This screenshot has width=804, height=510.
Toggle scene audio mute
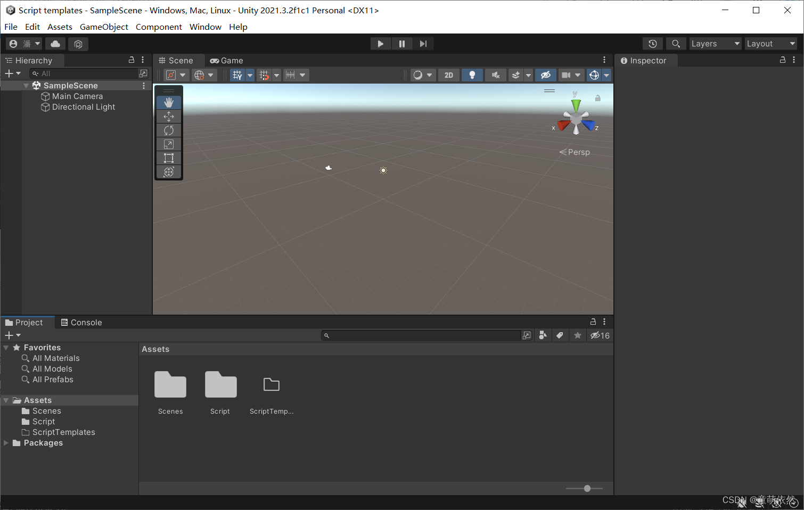tap(496, 75)
